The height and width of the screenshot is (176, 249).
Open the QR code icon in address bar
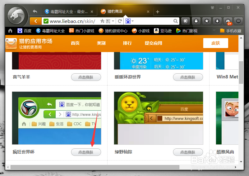click(x=108, y=21)
